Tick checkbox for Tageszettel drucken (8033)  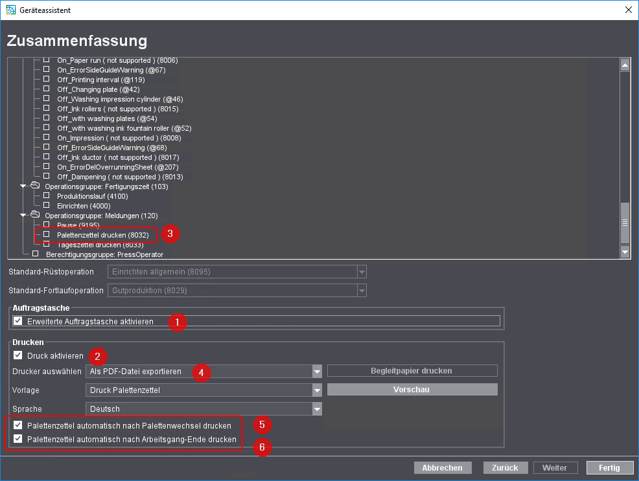pos(47,244)
